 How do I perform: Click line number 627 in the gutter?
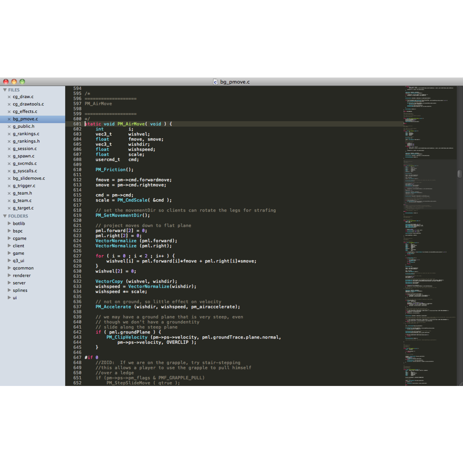(77, 256)
